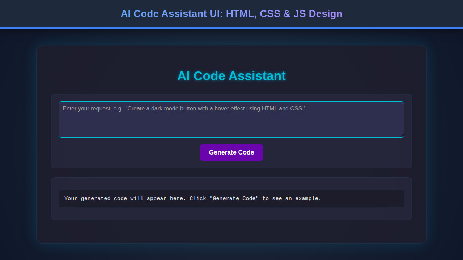Focus the cyan-bordered prompt field
This screenshot has width=463, height=260.
click(x=231, y=119)
